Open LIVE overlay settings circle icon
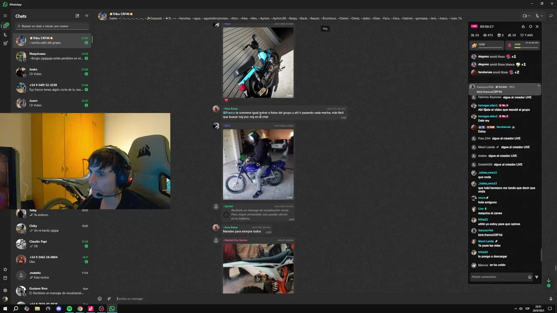 pyautogui.click(x=530, y=27)
